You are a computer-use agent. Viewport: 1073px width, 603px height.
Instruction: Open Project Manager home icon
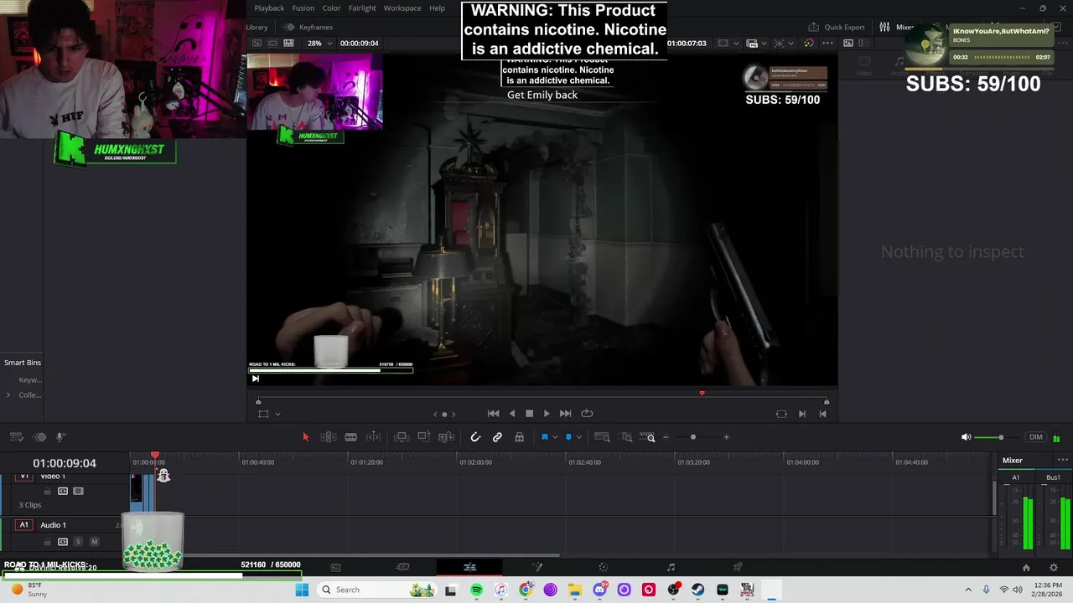click(x=1025, y=568)
